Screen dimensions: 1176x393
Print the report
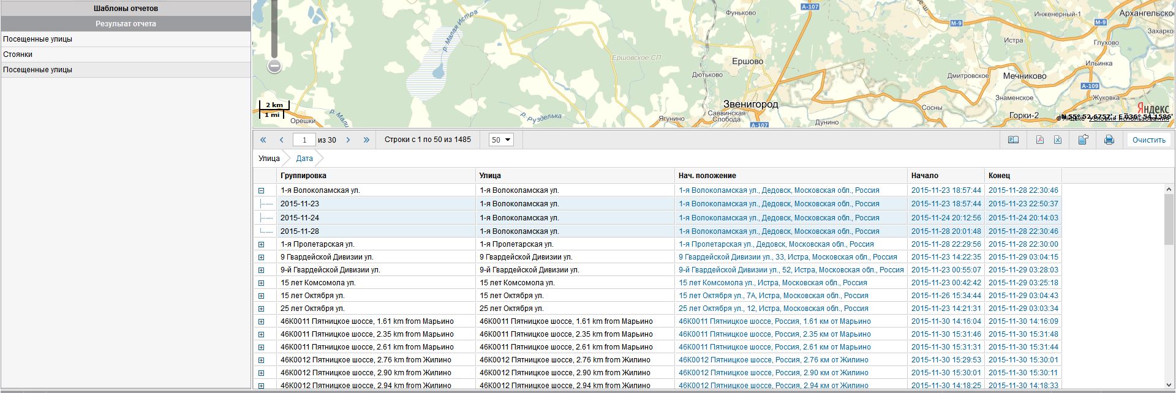click(x=1109, y=140)
